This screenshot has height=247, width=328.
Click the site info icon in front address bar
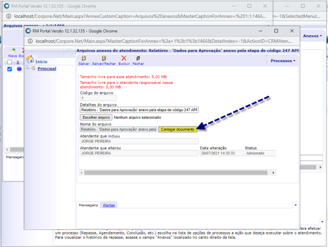(x=30, y=41)
